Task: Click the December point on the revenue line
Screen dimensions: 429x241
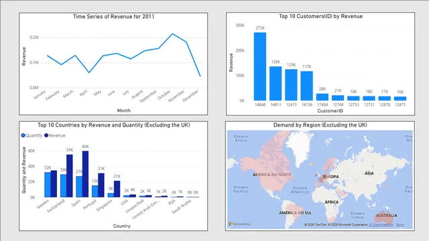Action: pyautogui.click(x=200, y=76)
